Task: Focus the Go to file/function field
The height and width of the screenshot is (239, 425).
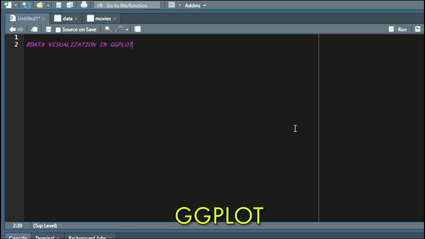Action: (127, 5)
